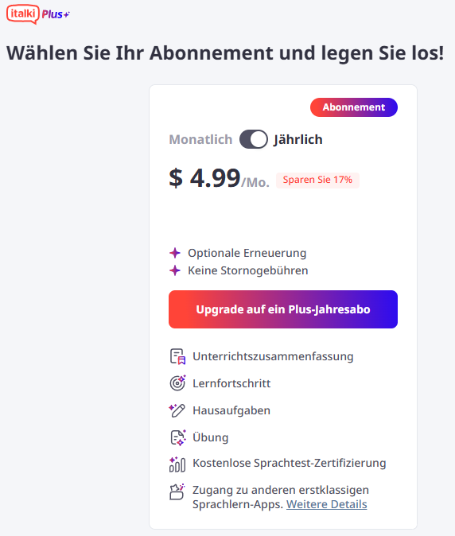Click the Übung practice sheet icon

[177, 437]
